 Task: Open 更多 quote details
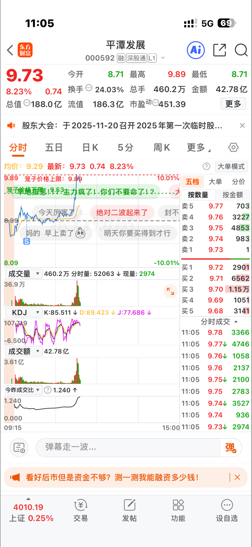pyautogui.click(x=233, y=104)
